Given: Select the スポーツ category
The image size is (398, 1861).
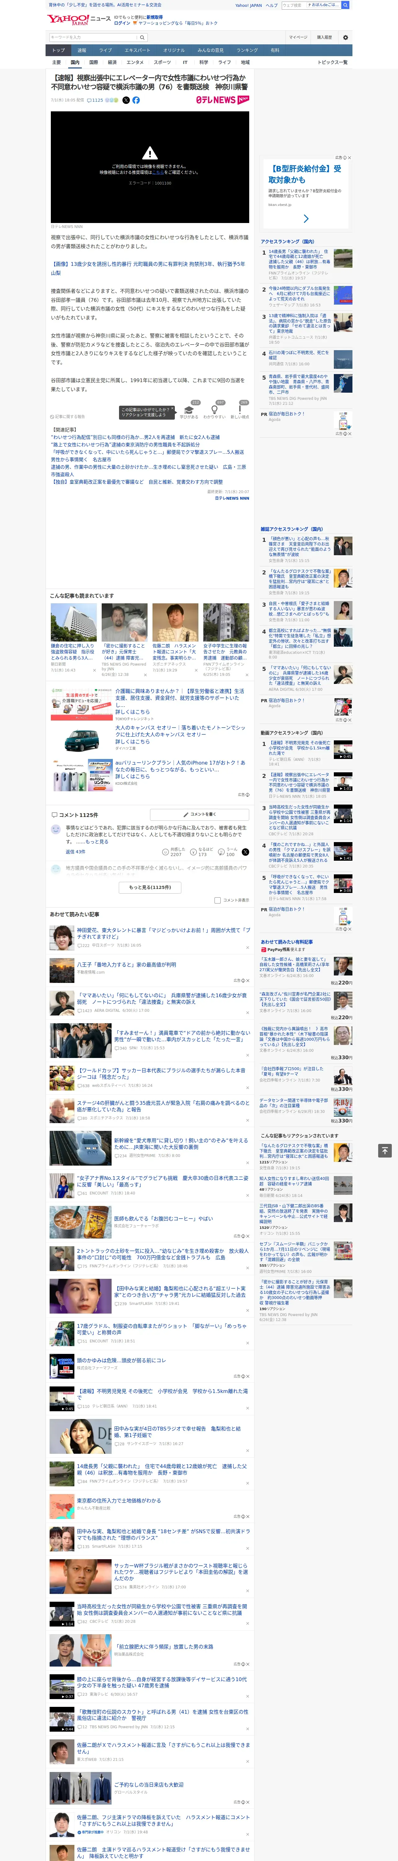Looking at the screenshot, I should 162,62.
